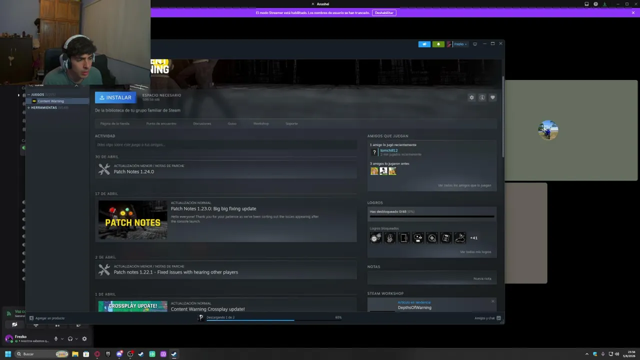
Task: Show the +41 more locked achievements
Action: [x=473, y=238]
